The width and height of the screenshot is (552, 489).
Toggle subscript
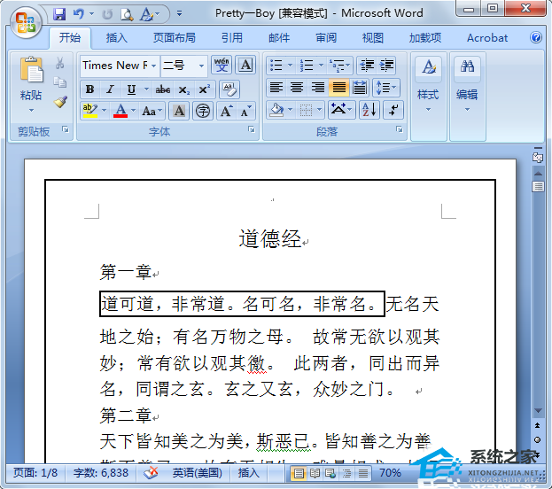point(183,89)
